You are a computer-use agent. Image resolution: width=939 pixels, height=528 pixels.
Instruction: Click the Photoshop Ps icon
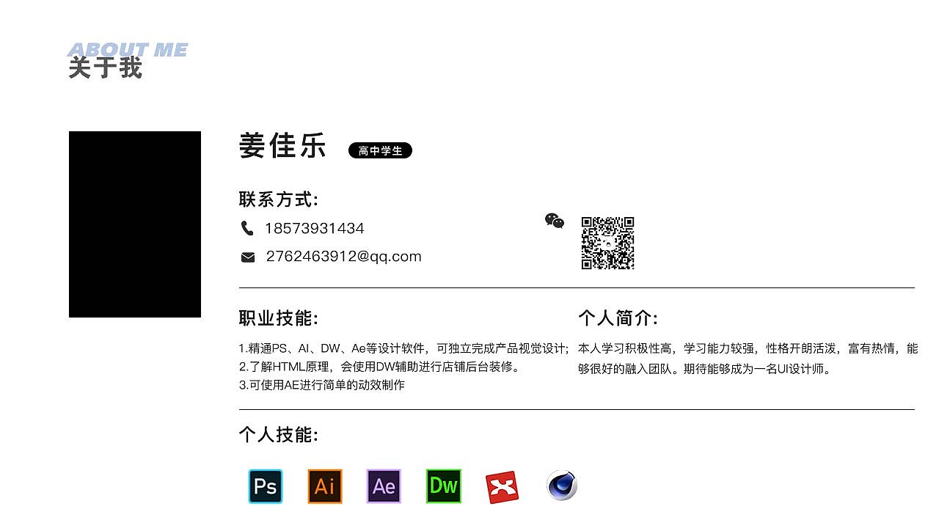pyautogui.click(x=266, y=486)
